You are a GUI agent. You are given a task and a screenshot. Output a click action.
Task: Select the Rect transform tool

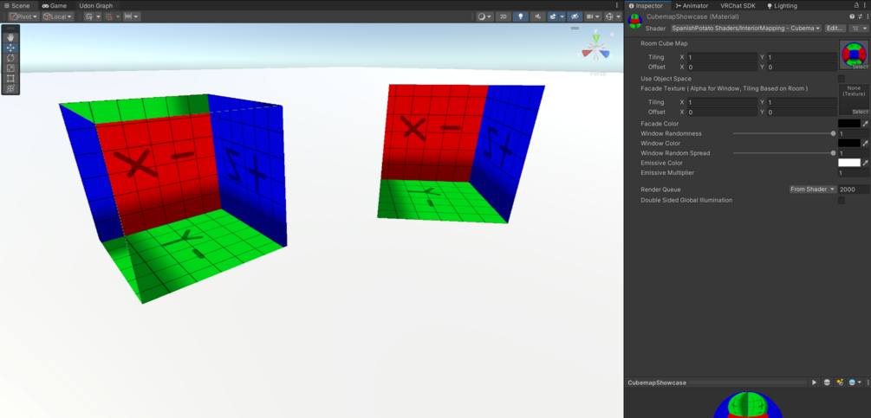10,78
